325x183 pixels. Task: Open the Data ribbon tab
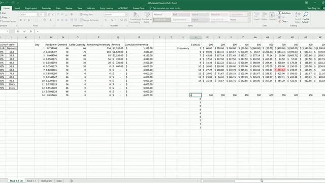[x=58, y=8]
